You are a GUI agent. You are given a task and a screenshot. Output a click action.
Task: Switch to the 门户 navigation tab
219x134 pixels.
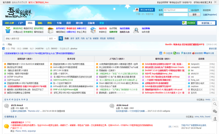point(21,23)
